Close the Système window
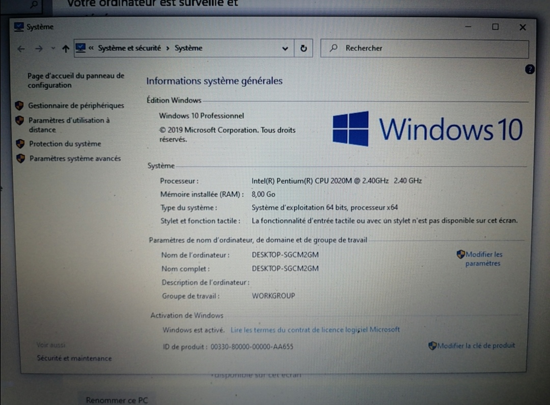Screen dimensions: 550x405 point(522,27)
